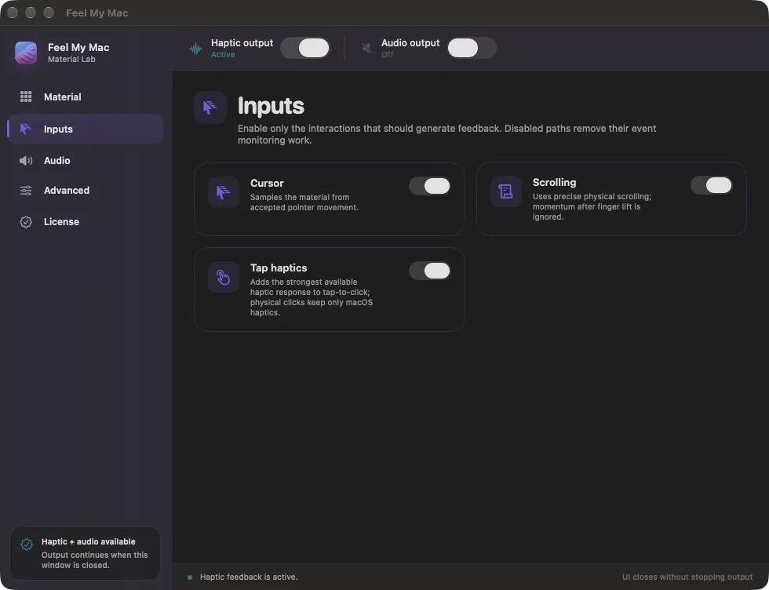The height and width of the screenshot is (590, 769).
Task: Click the Feel My Mac app logo
Action: pyautogui.click(x=26, y=53)
